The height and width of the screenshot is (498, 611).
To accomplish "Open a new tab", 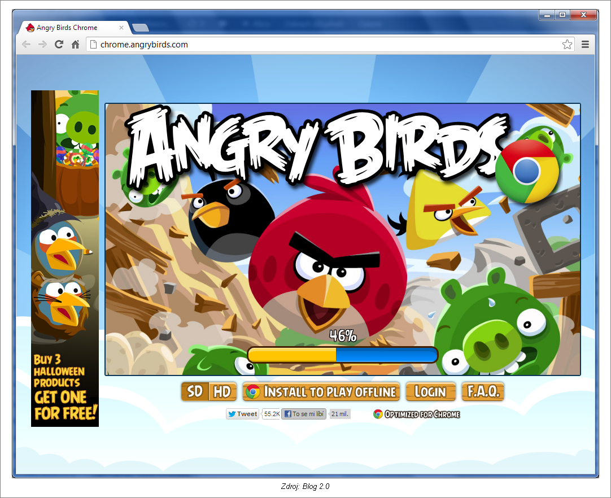I will pyautogui.click(x=141, y=28).
